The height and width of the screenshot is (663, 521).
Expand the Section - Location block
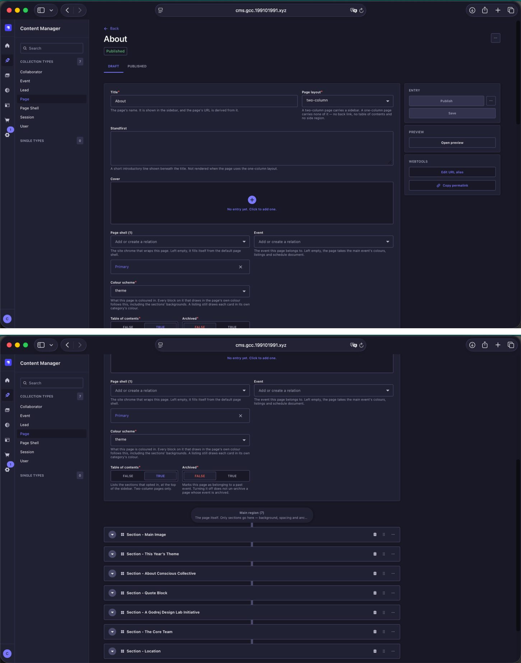point(112,651)
